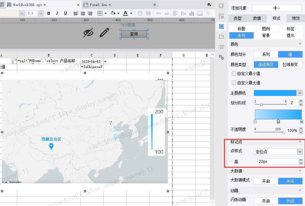
Task: Set 颜色划分 to 值
Action: (290, 54)
